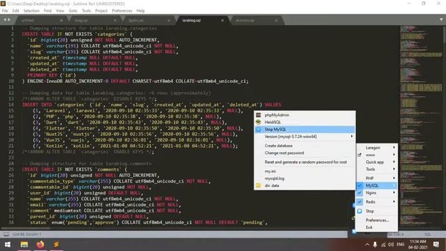Click Sublime Text taskbar icon

coord(56,245)
